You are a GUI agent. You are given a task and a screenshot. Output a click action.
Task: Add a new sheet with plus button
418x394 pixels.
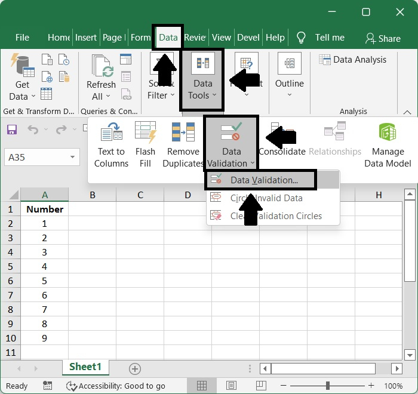(x=135, y=369)
